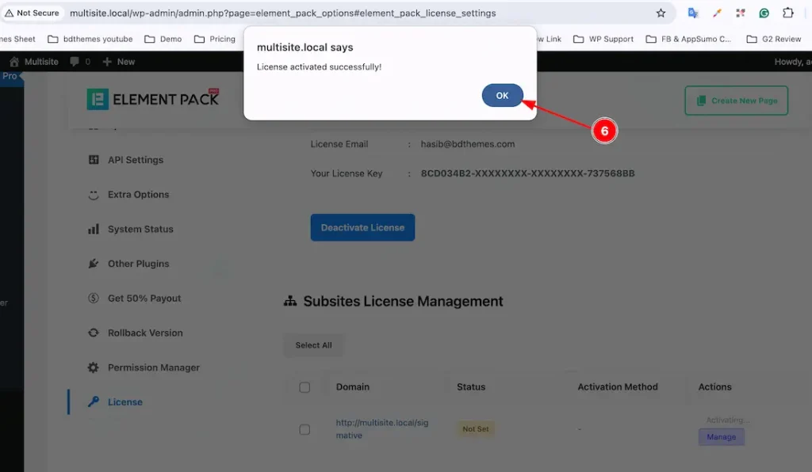Click Actions column header
This screenshot has width=812, height=472.
[714, 386]
